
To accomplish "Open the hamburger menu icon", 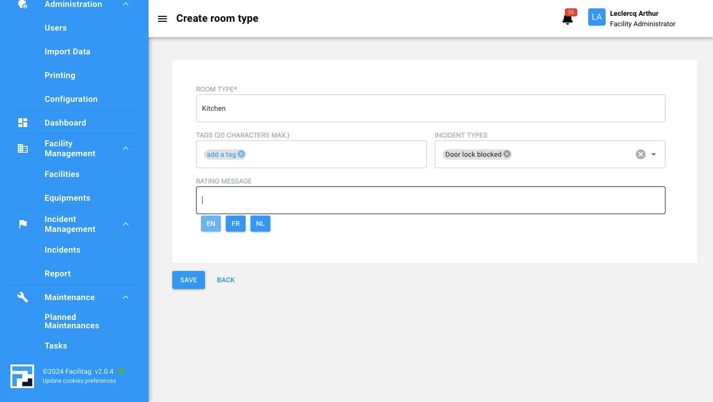I will 162,19.
